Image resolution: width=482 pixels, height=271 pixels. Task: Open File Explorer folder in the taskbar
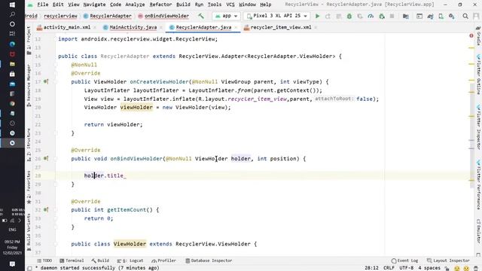(x=12, y=64)
